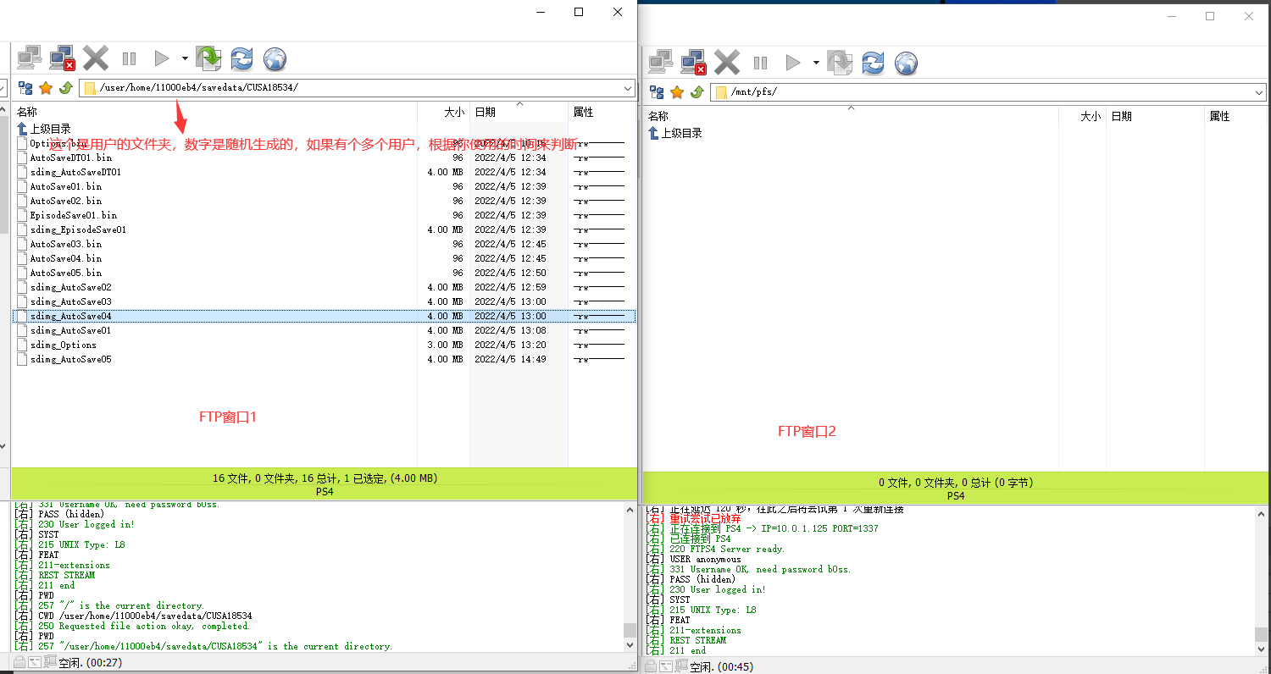
Task: Expand path history dropdown in window 1
Action: tap(627, 88)
